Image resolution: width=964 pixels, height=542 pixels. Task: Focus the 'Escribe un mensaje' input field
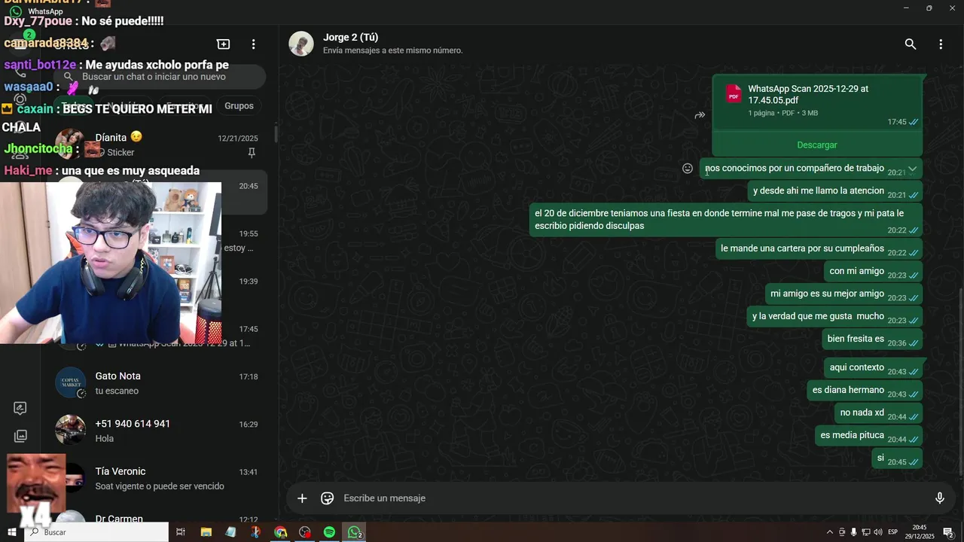[x=633, y=498]
